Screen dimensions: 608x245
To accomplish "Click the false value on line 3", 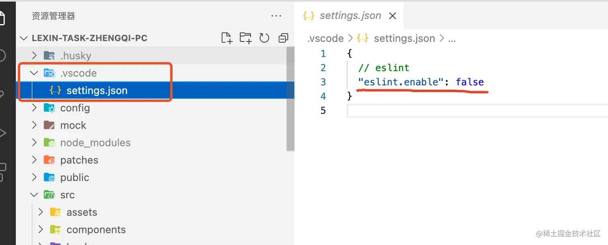I will (x=470, y=82).
